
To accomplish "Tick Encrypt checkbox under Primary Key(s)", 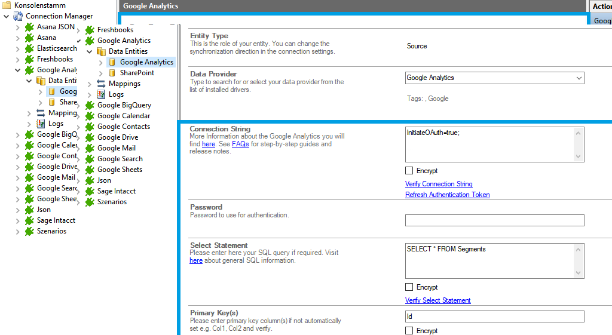I will coord(409,330).
